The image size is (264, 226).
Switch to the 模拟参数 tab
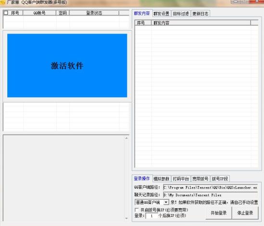(x=161, y=179)
